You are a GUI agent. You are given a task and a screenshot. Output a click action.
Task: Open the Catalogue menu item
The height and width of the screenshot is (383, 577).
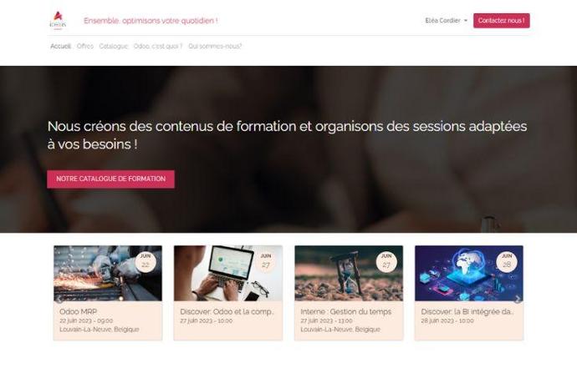[114, 46]
